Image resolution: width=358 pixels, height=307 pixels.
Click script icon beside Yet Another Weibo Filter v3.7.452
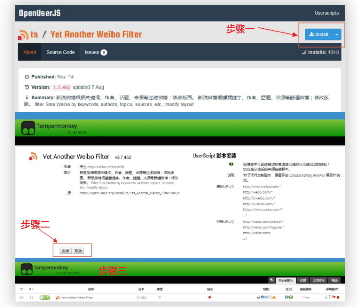(33, 157)
